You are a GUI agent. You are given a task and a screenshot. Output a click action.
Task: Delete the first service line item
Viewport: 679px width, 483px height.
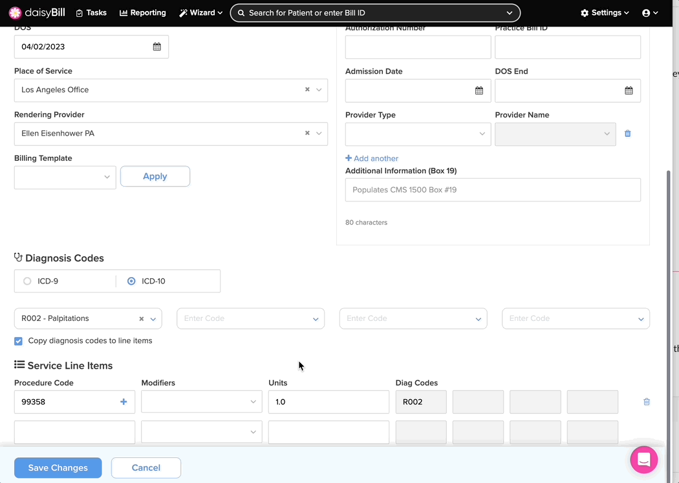point(647,402)
